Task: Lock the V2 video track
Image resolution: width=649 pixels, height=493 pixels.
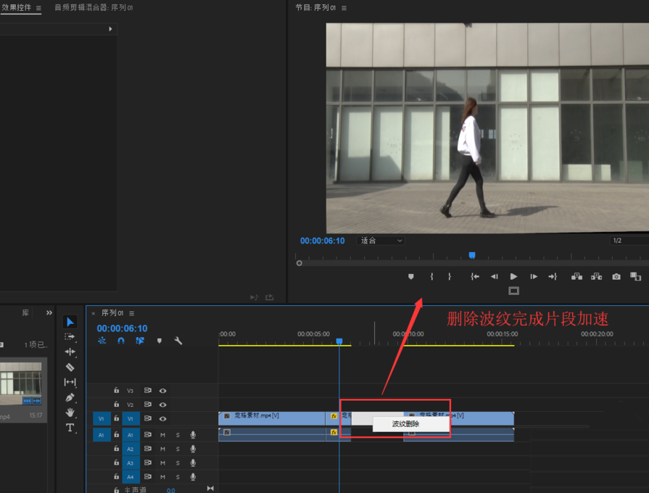Action: pos(116,405)
